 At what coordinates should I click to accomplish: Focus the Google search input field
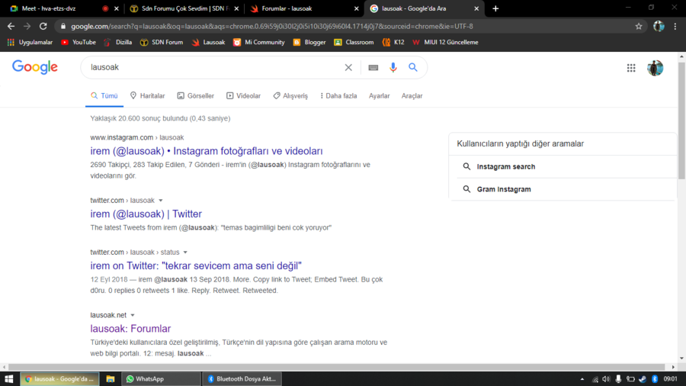[214, 67]
